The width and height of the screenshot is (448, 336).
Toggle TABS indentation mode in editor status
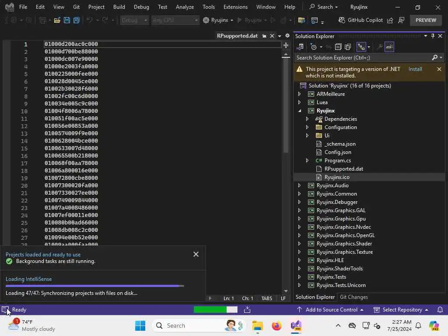point(266,298)
